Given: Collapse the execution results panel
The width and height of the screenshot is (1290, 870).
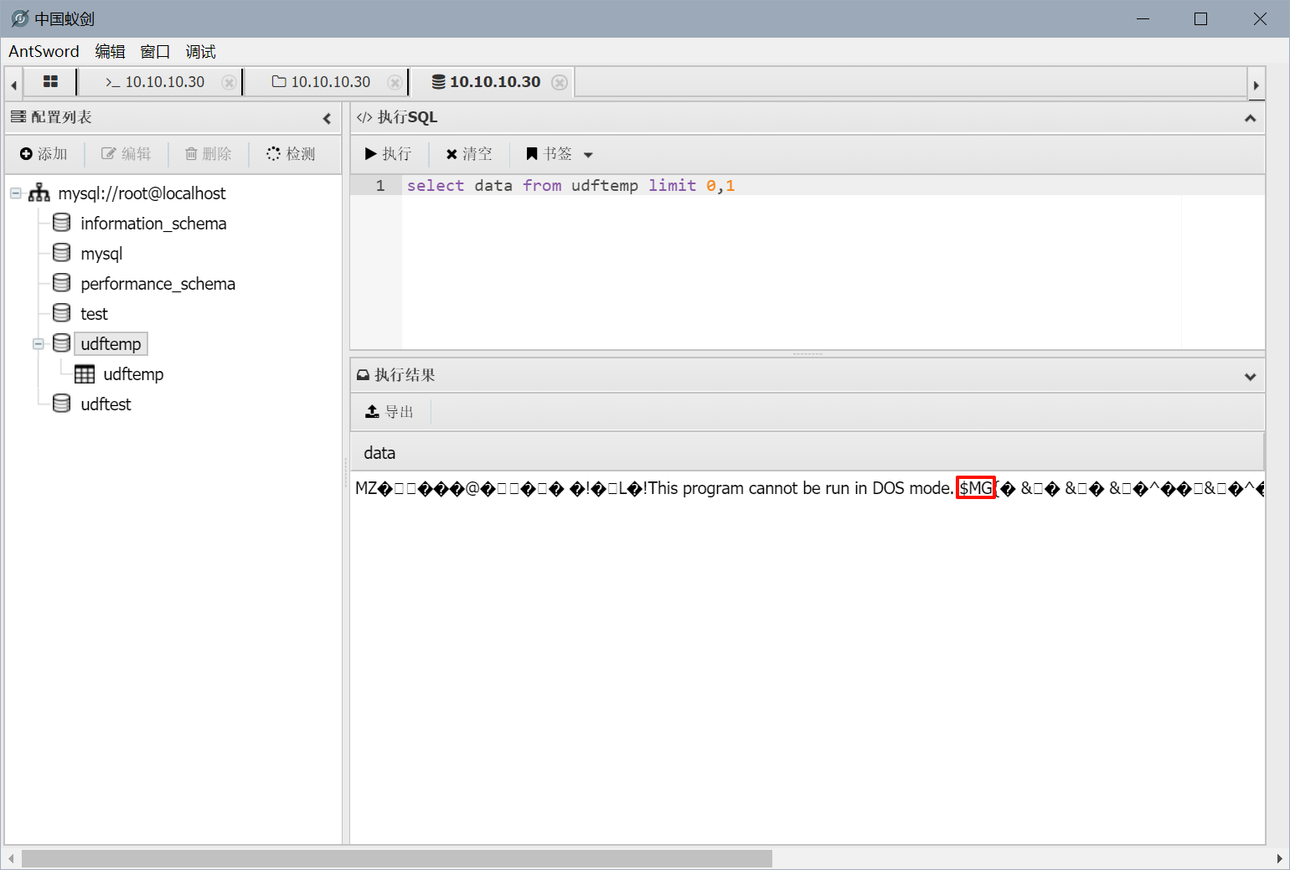Looking at the screenshot, I should coord(1250,376).
